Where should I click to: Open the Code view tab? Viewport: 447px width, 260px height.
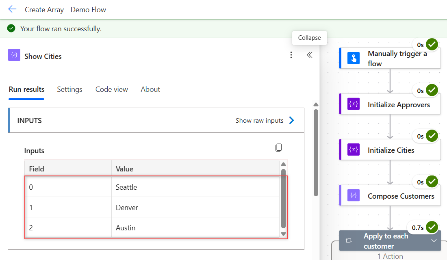click(111, 89)
